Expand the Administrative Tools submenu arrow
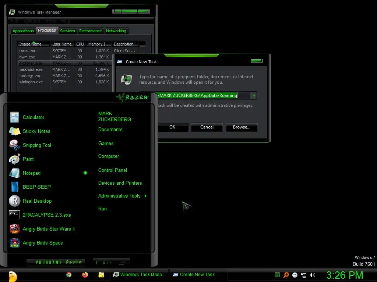The width and height of the screenshot is (377, 282). point(146,196)
